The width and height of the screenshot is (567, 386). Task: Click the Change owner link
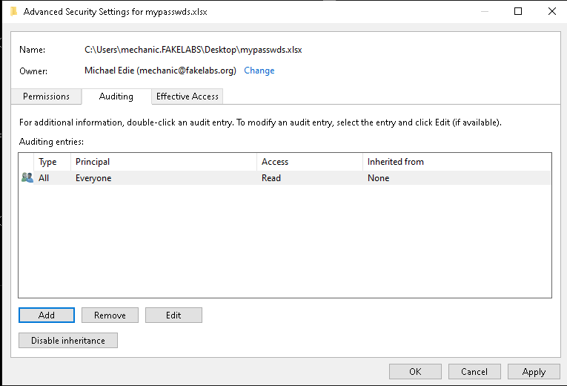click(259, 71)
